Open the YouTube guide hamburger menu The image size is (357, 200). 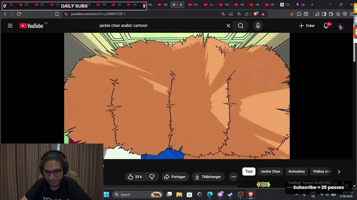(x=10, y=26)
